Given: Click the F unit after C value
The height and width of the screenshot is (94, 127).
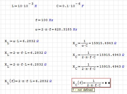Looking at the screenshot, I should [83, 6].
